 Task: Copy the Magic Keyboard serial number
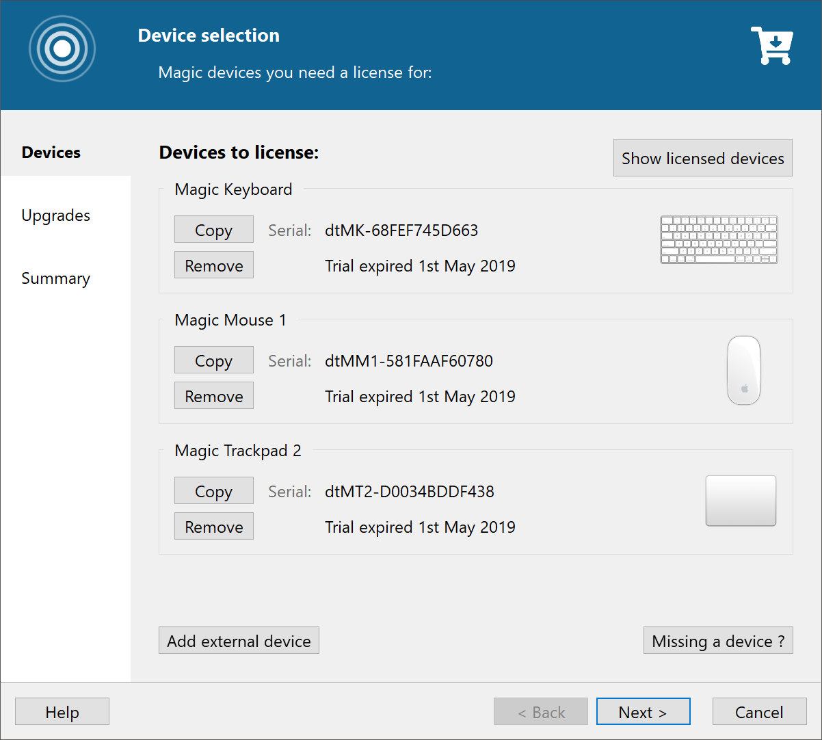(x=213, y=229)
